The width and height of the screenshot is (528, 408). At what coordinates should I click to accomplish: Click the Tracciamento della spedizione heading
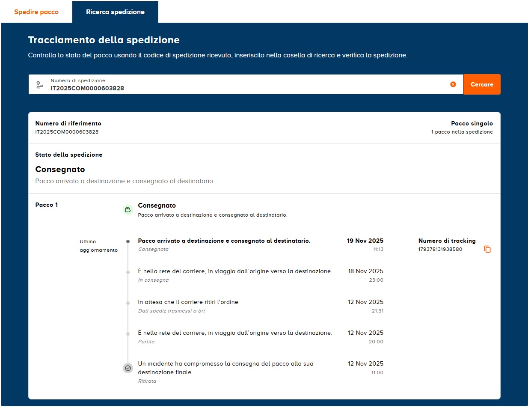click(104, 40)
